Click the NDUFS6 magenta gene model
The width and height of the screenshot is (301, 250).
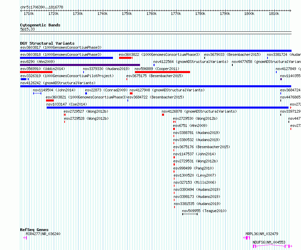(273, 246)
